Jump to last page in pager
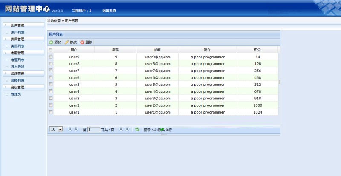Screen dimensions: 341x176 pyautogui.click(x=127, y=129)
